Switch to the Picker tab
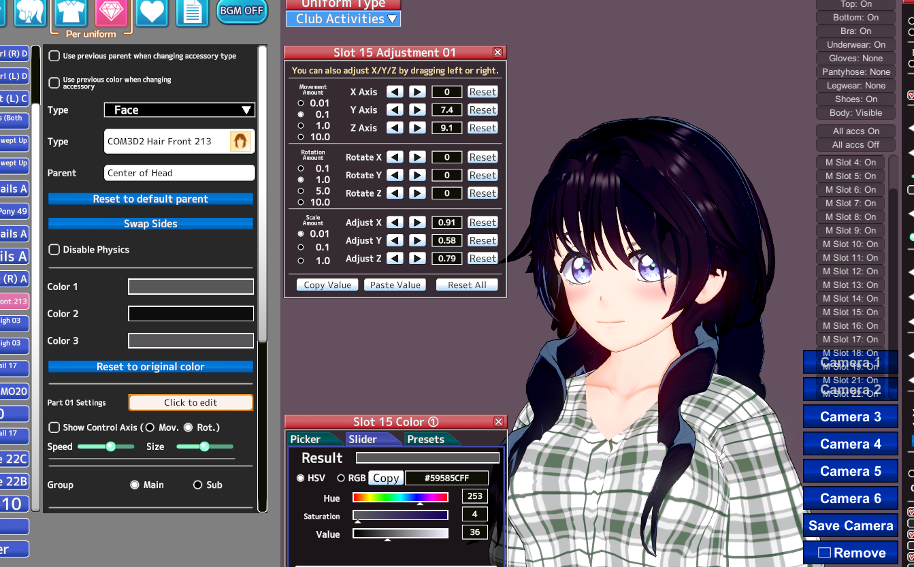This screenshot has height=567, width=914. 306,440
